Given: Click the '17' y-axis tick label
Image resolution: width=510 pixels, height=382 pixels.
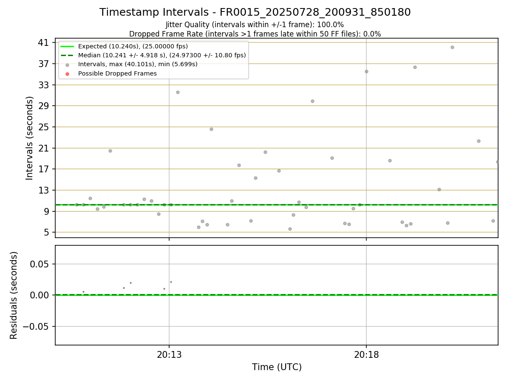Looking at the screenshot, I should tap(44, 169).
